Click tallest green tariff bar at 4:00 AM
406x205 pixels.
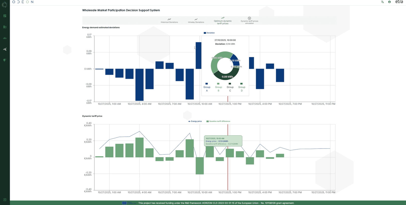[x=140, y=147]
